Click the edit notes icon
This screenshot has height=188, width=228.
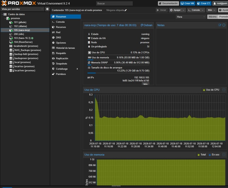pyautogui.click(x=220, y=25)
